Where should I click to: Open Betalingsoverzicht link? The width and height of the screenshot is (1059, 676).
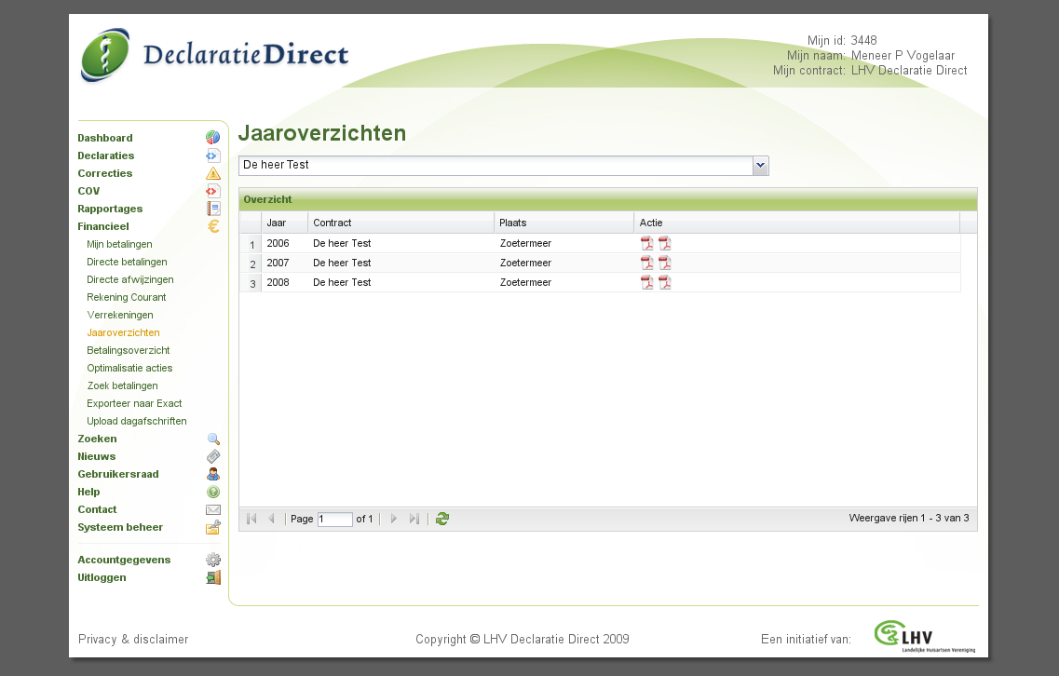tap(129, 350)
